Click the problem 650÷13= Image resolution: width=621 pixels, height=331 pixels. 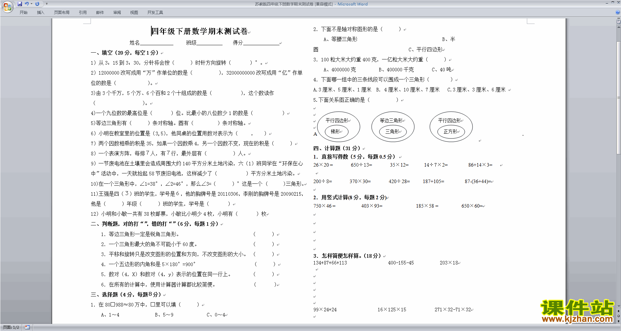362,165
